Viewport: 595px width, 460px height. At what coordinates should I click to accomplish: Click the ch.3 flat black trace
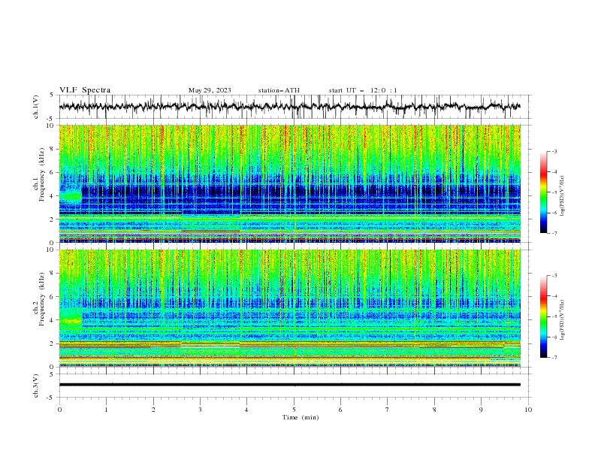[x=289, y=385]
